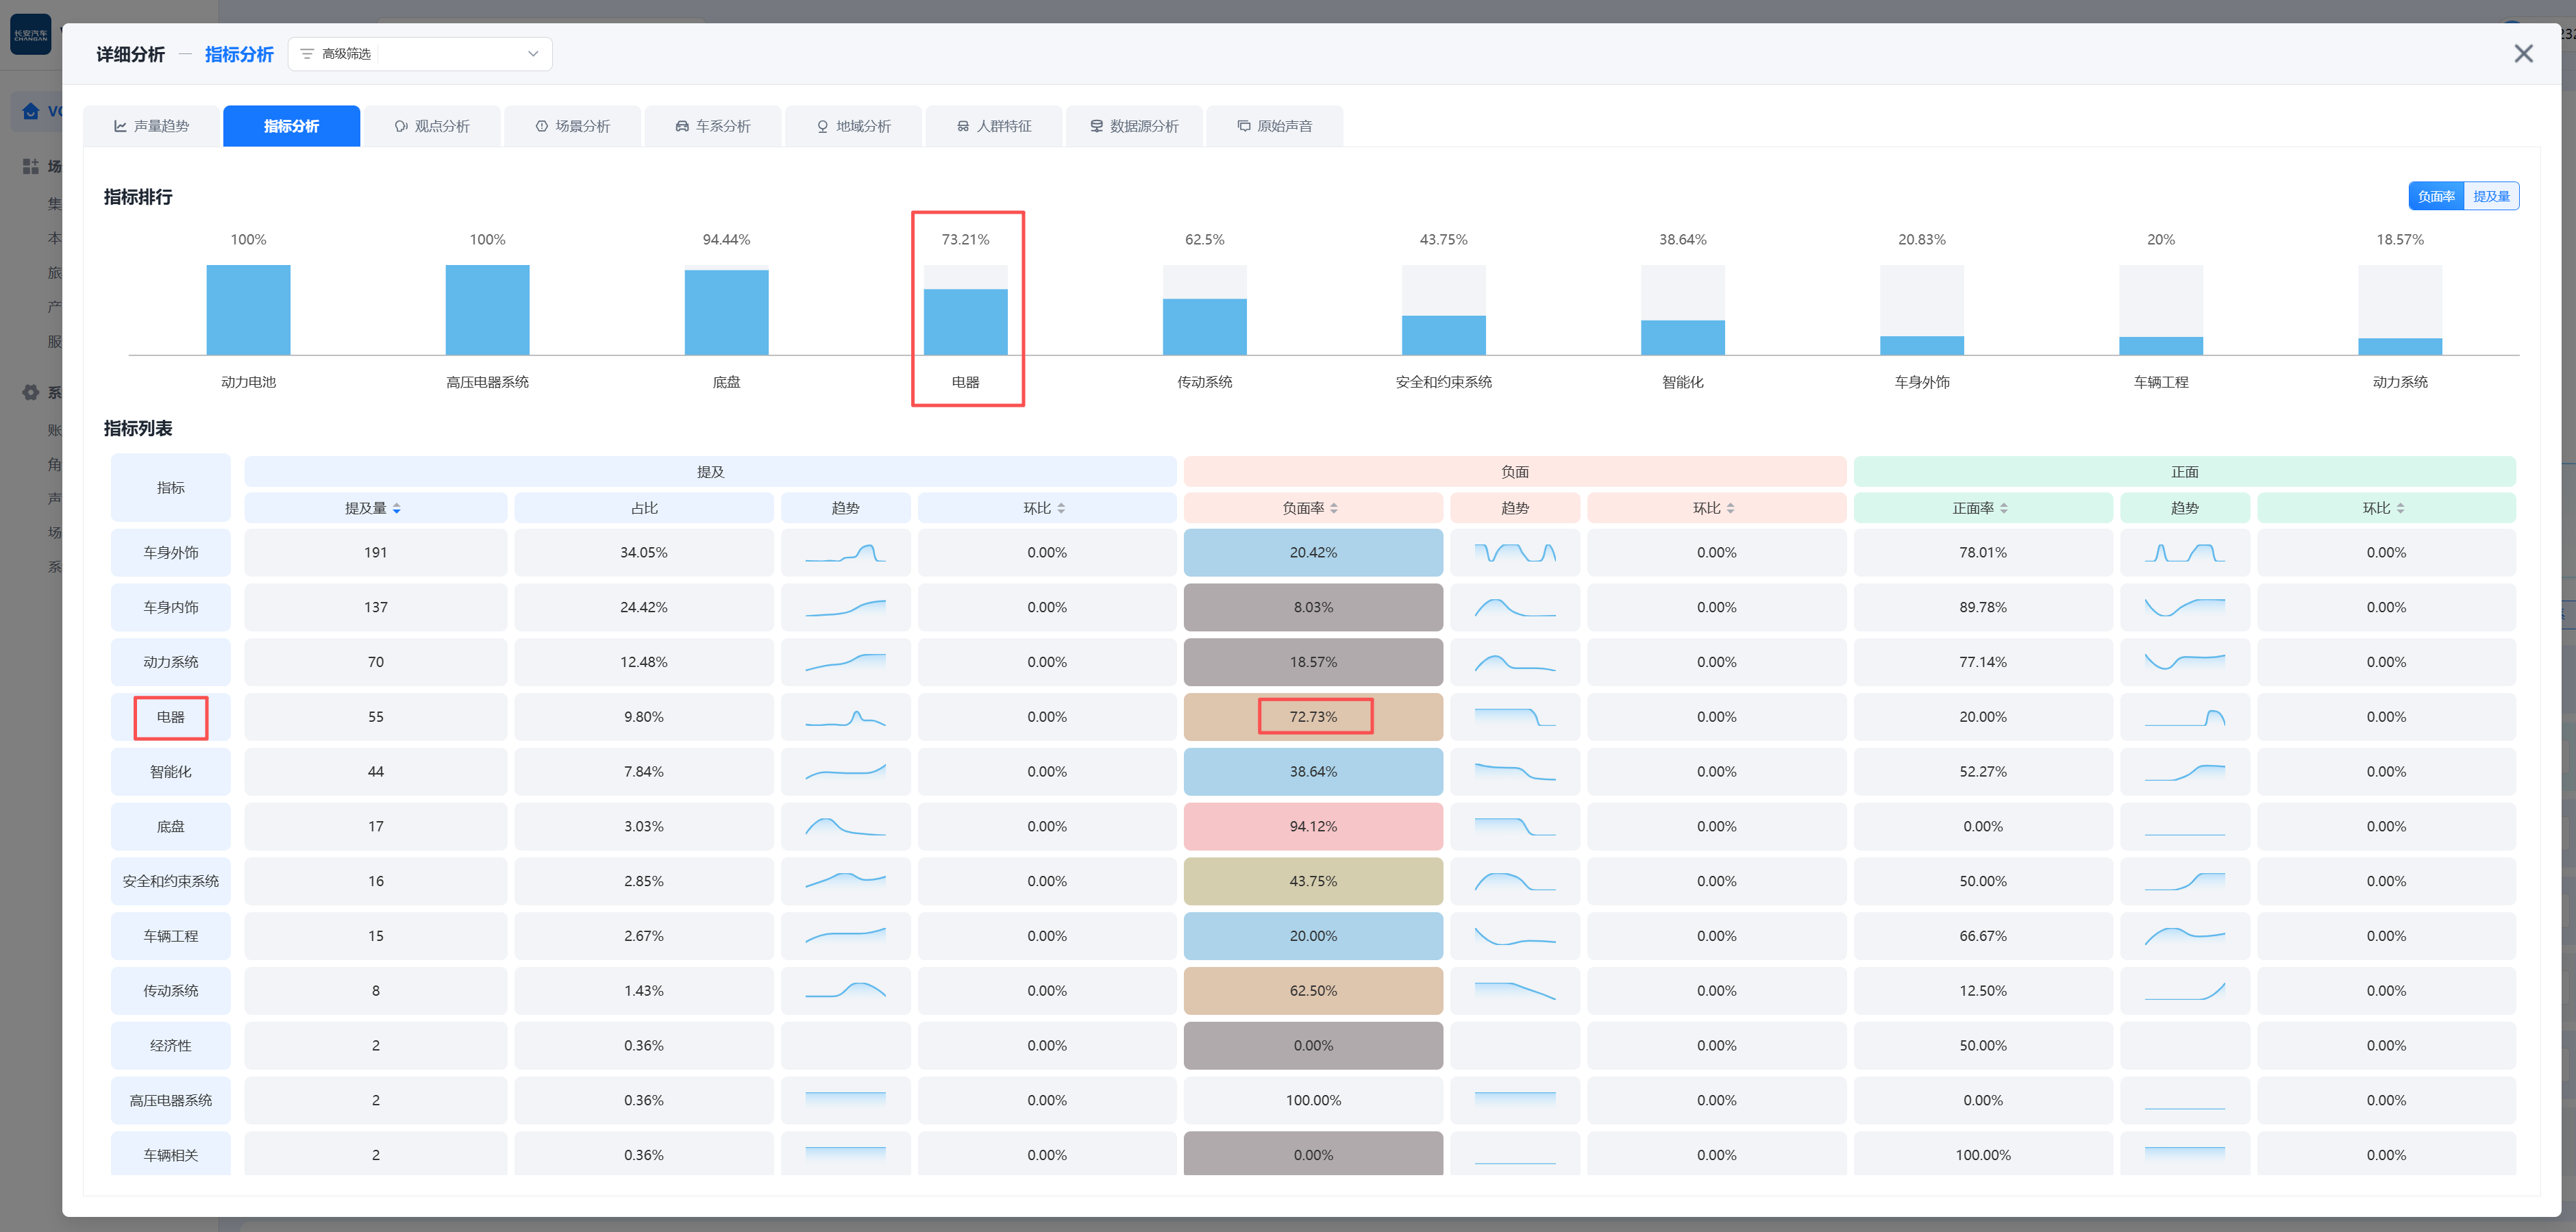The height and width of the screenshot is (1232, 2576).
Task: Click the 数据源分析 database icon
Action: 1097,126
